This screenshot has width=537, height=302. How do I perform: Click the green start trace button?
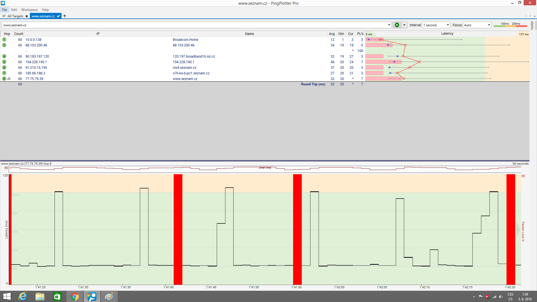coord(397,25)
